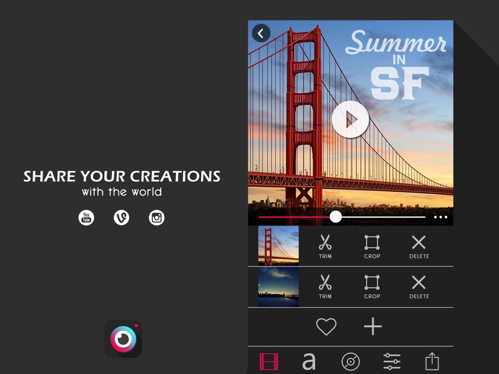Screen dimensions: 499x374
Task: Tap the share export icon
Action: (x=432, y=361)
